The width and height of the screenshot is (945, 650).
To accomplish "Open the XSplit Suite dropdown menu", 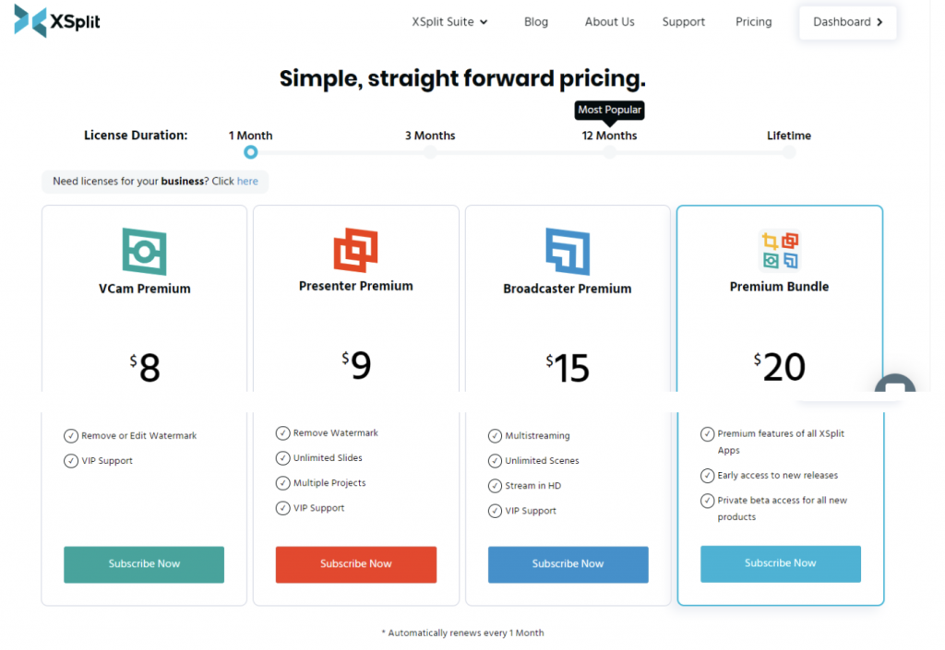I will point(449,21).
